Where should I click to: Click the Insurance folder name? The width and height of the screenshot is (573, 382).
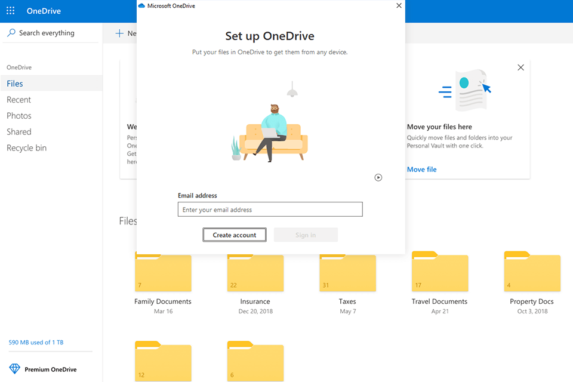pyautogui.click(x=255, y=301)
